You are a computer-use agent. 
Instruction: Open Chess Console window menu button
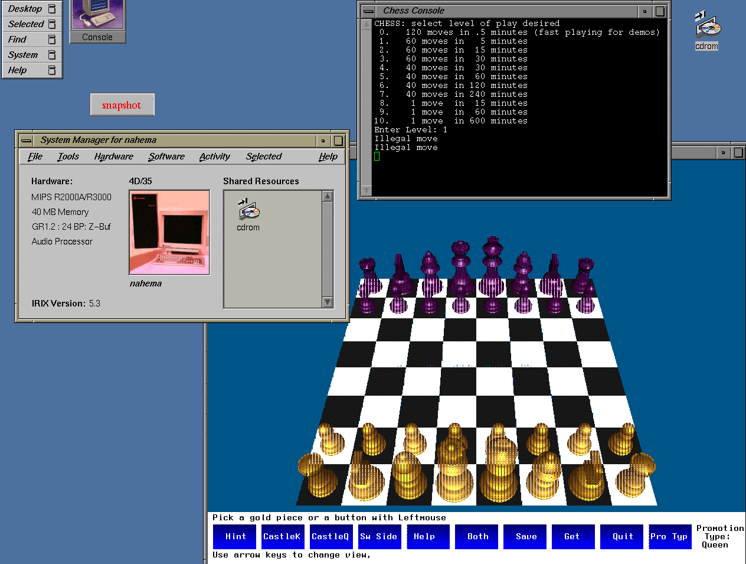pyautogui.click(x=368, y=11)
